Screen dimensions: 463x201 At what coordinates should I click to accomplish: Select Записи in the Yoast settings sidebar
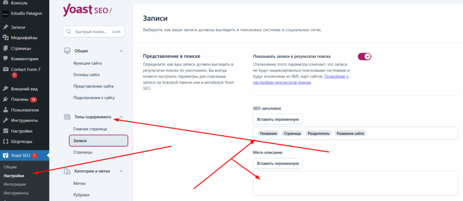pyautogui.click(x=98, y=141)
